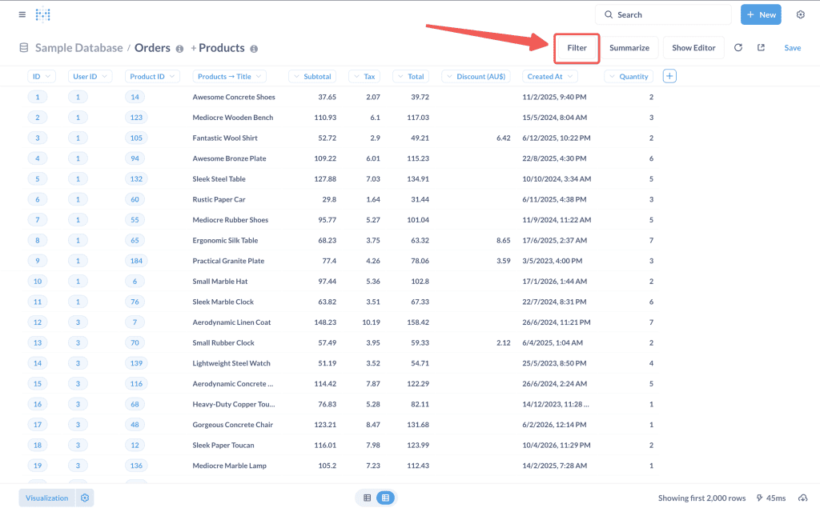This screenshot has width=820, height=512.
Task: Add a new column with plus button
Action: point(669,76)
